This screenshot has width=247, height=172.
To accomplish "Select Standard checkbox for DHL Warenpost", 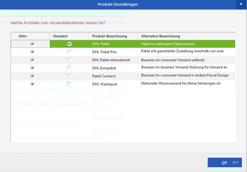I will click(x=69, y=84).
